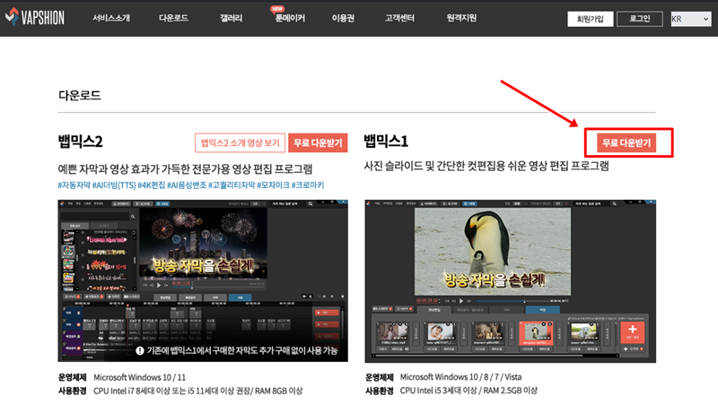Screen dimensions: 718x404
Task: Click the 뱁믹스2 fireworks screenshot
Action: [x=203, y=280]
